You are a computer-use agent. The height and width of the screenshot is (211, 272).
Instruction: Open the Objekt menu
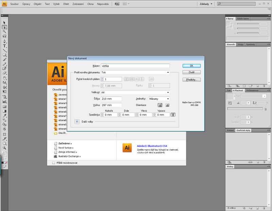[37, 4]
